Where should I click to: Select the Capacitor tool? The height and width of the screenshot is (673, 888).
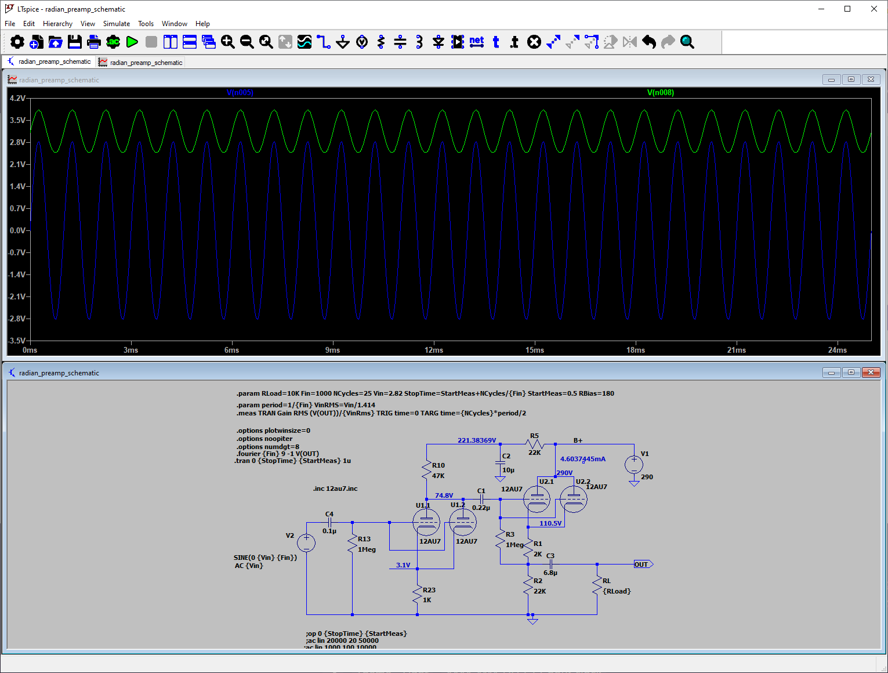pos(400,42)
